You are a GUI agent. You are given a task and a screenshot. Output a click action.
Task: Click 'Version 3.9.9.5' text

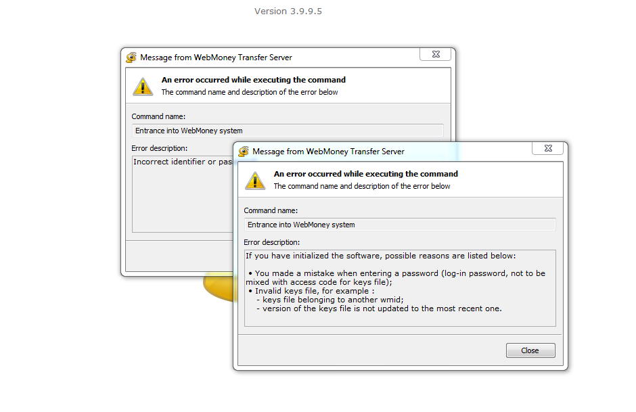288,12
